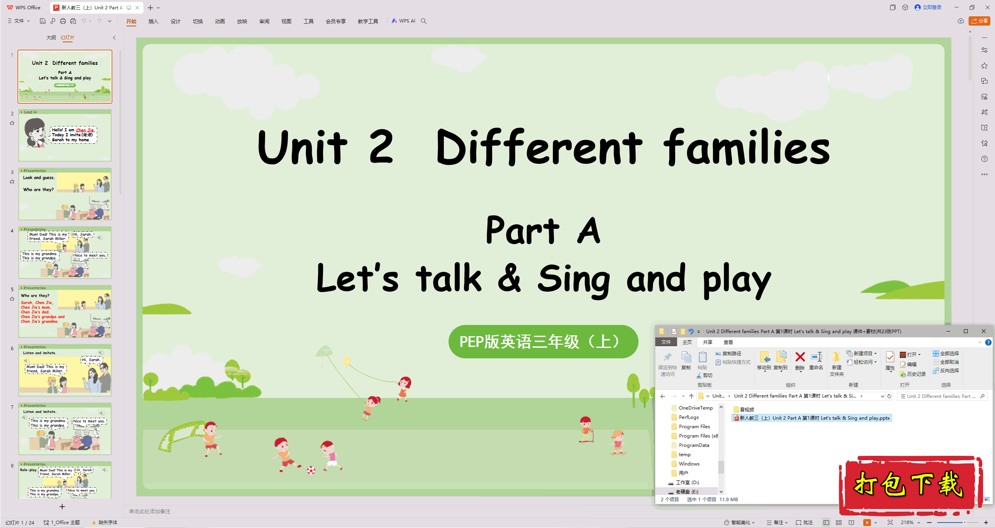Click 重命名 rename icon in the Explorer ribbon
995x528 pixels.
[x=816, y=361]
